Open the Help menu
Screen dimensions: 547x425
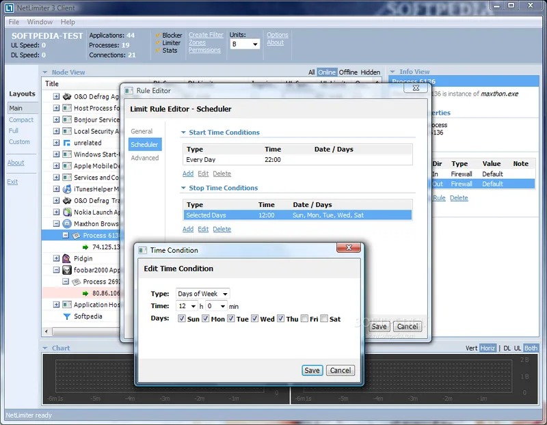coord(68,22)
